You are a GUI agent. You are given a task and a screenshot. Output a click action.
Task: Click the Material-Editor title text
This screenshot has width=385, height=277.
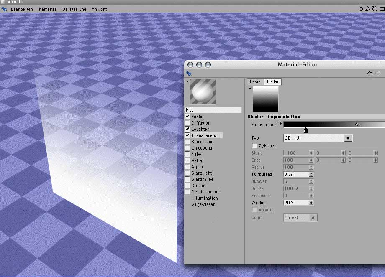[298, 64]
